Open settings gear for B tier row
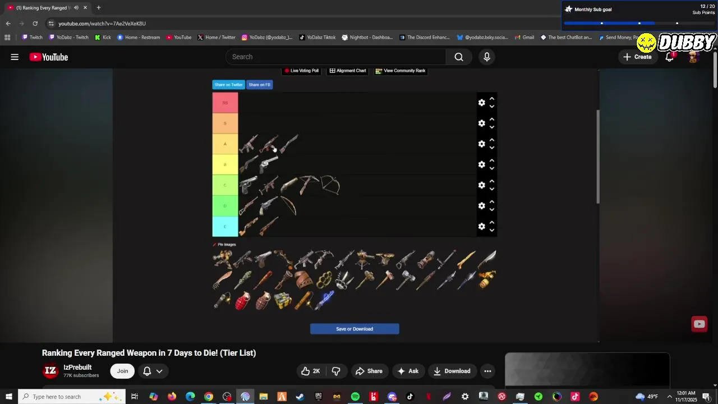 pyautogui.click(x=481, y=164)
